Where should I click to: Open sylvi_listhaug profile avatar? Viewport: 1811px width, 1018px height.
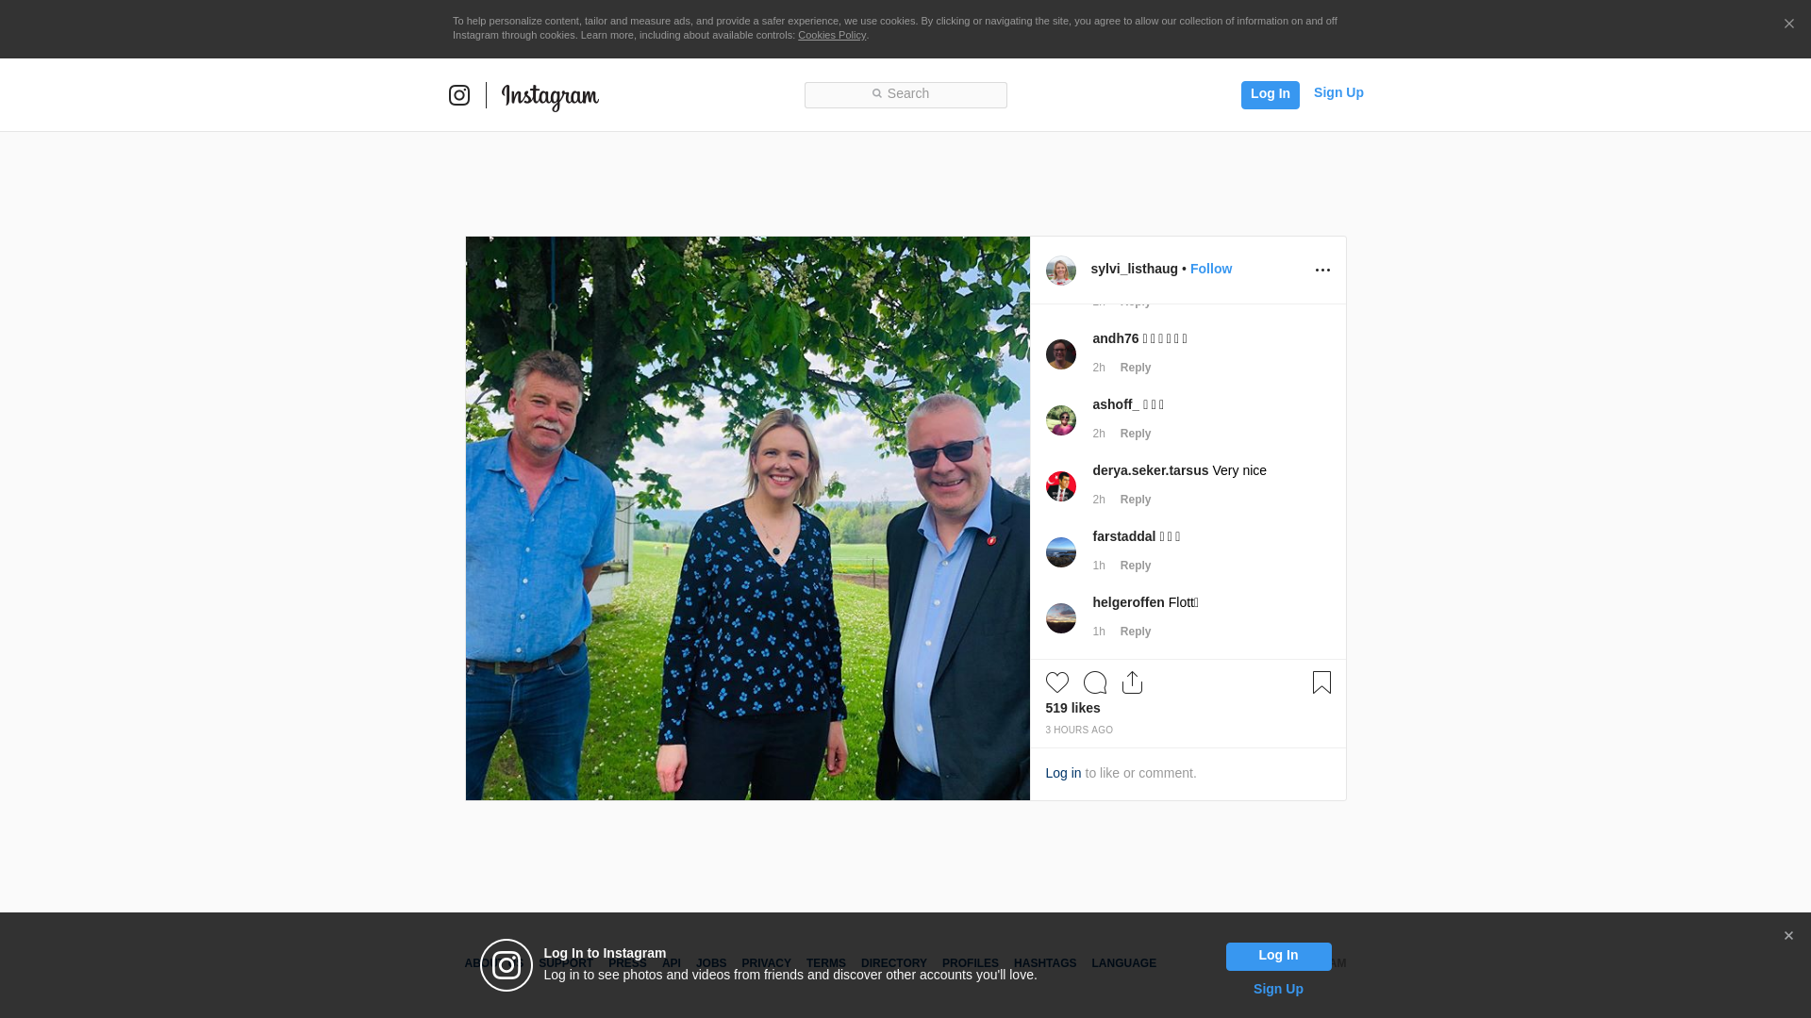pyautogui.click(x=1061, y=271)
